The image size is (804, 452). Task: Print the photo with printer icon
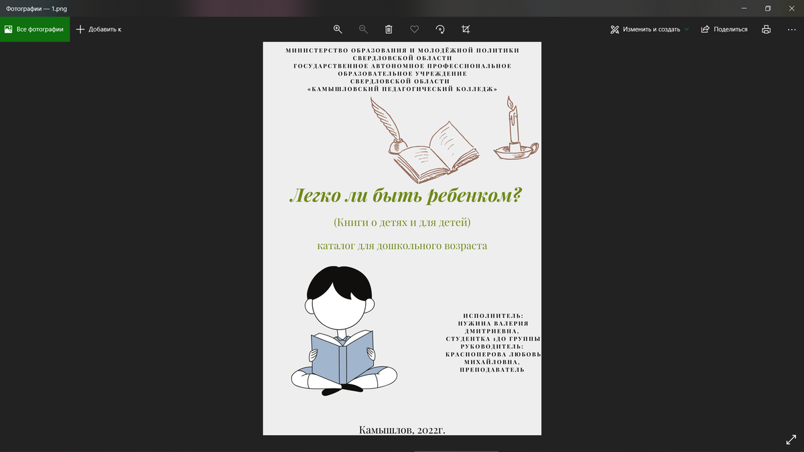766,29
